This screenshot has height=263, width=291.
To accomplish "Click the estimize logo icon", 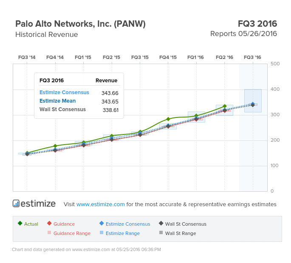I will (16, 204).
